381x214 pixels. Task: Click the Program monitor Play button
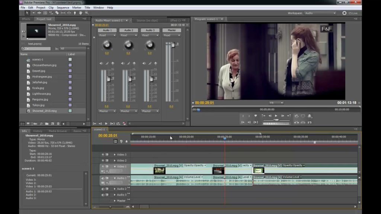click(276, 116)
